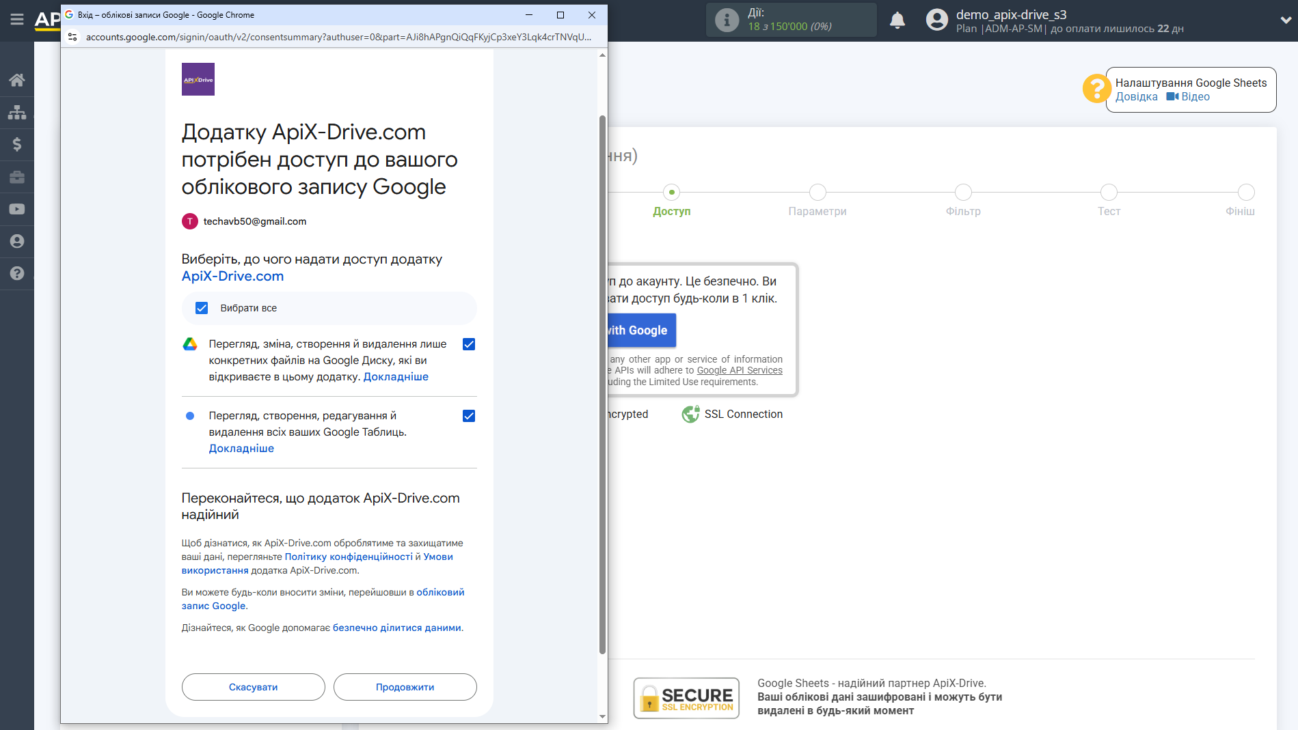1298x730 pixels.
Task: Open the briefcase icon in sidebar
Action: (16, 177)
